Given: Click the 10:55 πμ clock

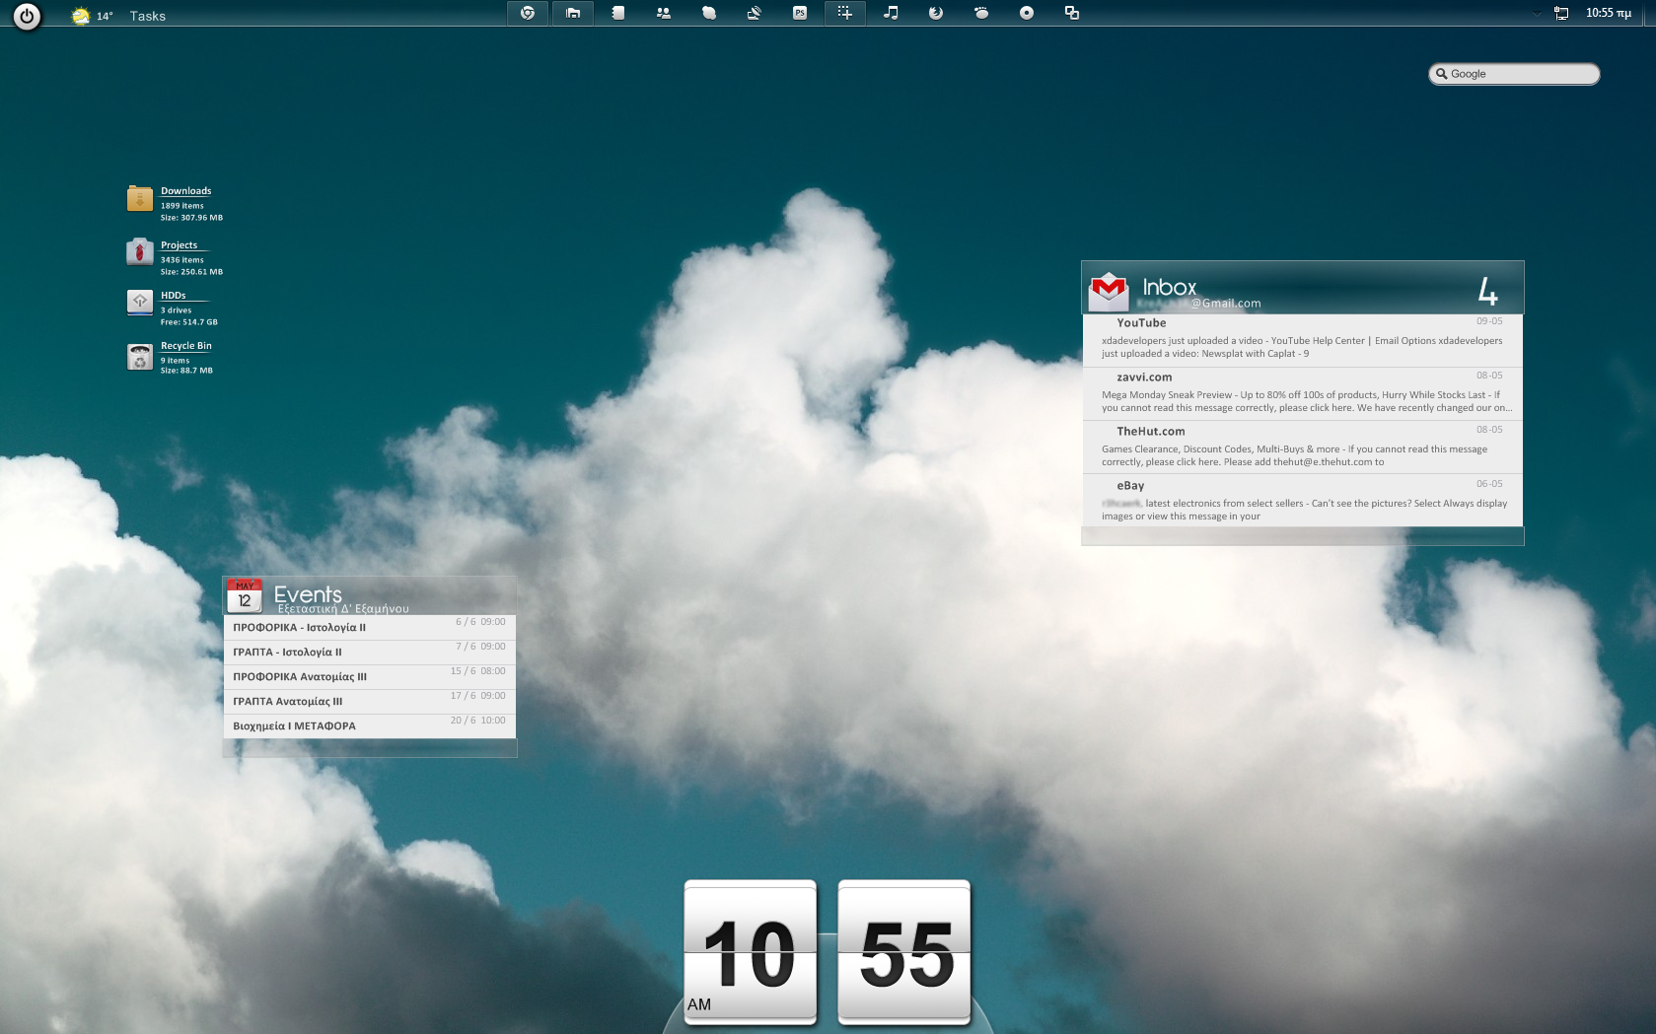Looking at the screenshot, I should 1609,13.
